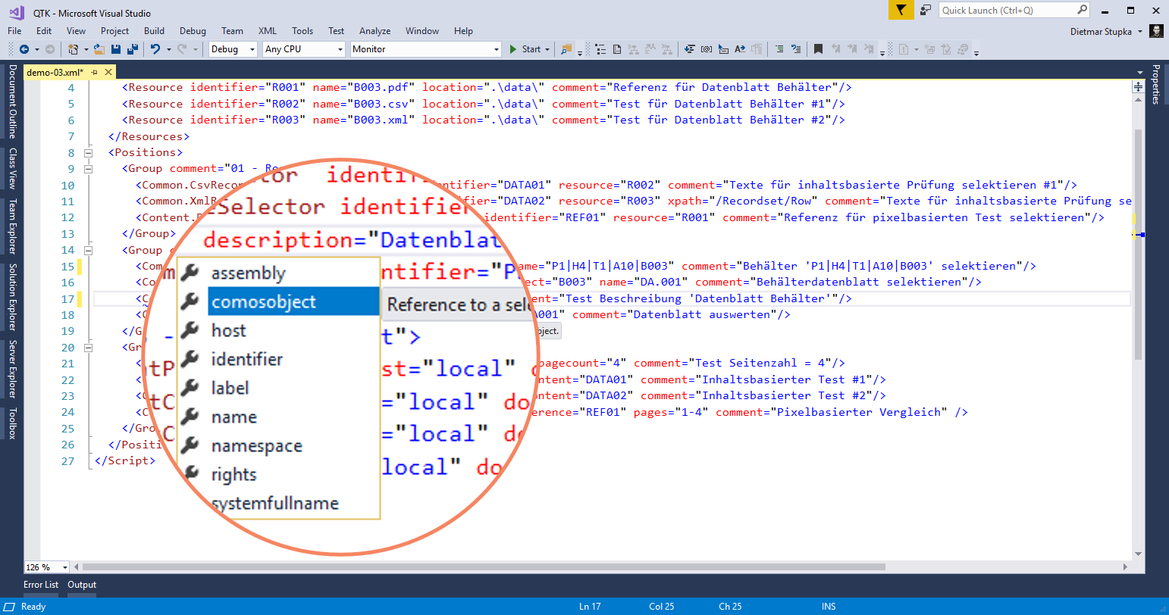This screenshot has height=615, width=1169.
Task: Click the Save All toolbar icon
Action: click(132, 49)
